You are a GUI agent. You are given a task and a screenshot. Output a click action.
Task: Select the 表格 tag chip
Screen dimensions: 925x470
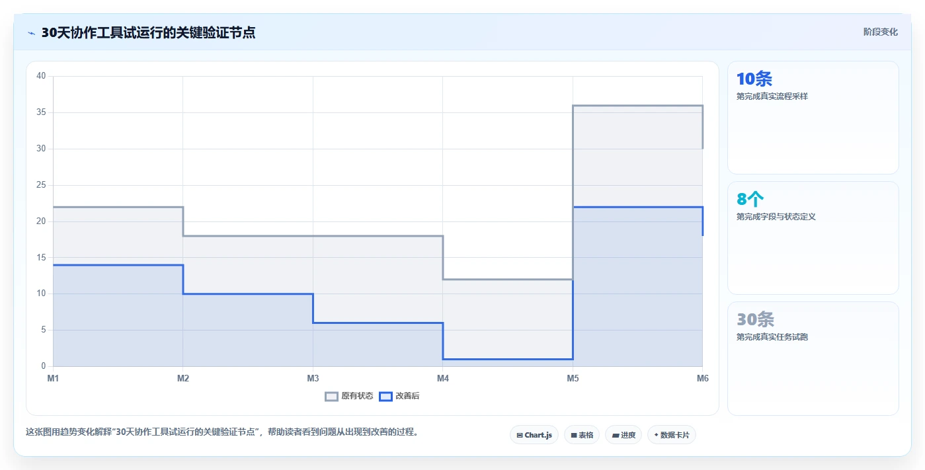coord(582,435)
